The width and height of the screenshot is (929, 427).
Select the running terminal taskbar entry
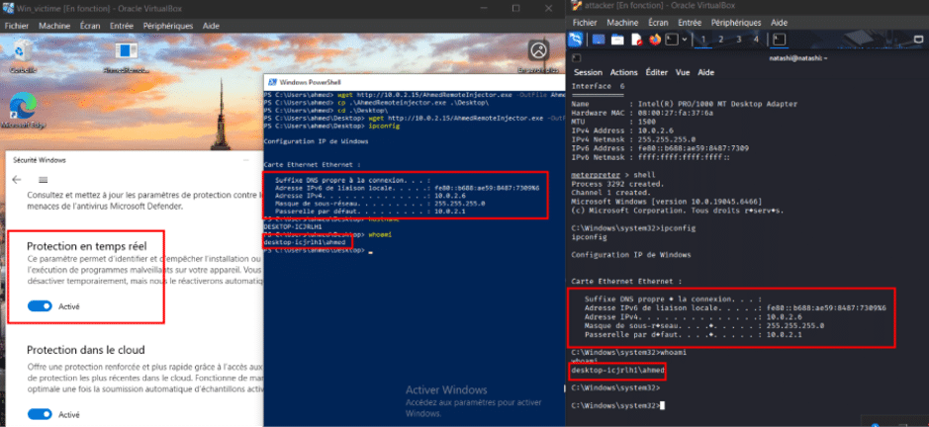(780, 40)
